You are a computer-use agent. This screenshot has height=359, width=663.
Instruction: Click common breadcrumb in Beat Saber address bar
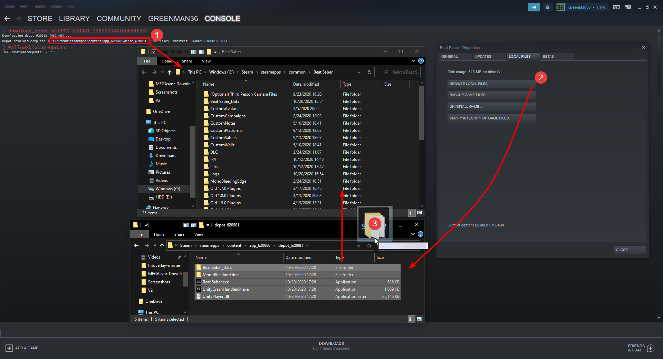pyautogui.click(x=297, y=72)
